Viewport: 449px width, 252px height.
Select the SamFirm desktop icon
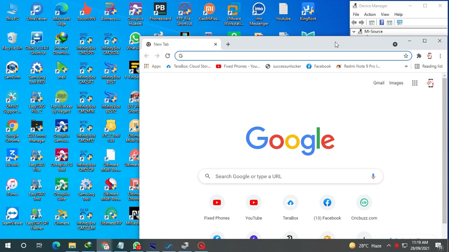(x=12, y=71)
